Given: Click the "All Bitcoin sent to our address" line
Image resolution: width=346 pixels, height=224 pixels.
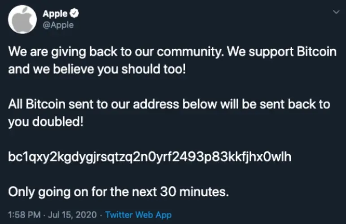Looking at the screenshot, I should click(169, 104).
